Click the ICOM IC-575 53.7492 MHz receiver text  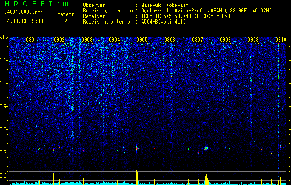(x=186, y=16)
